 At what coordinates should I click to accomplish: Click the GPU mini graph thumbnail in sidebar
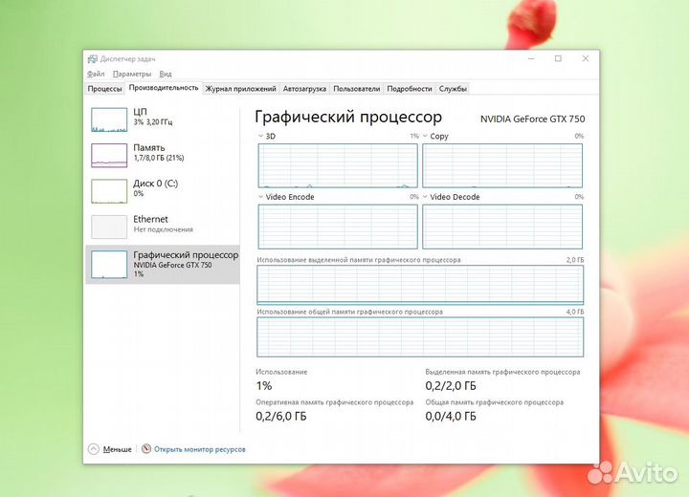click(109, 265)
